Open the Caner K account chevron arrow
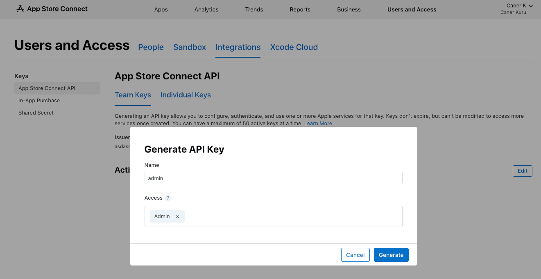 [530, 6]
